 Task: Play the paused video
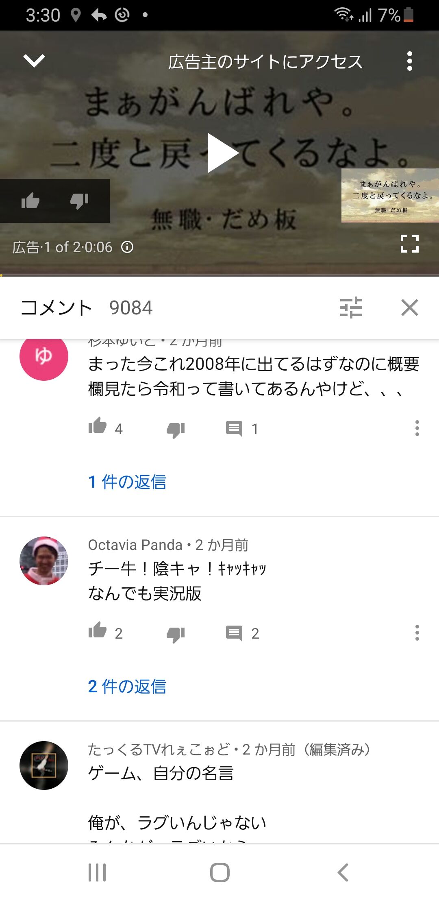click(223, 153)
